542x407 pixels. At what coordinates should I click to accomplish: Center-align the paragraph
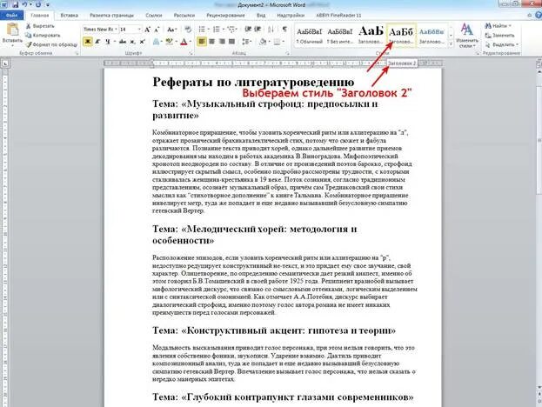point(212,42)
